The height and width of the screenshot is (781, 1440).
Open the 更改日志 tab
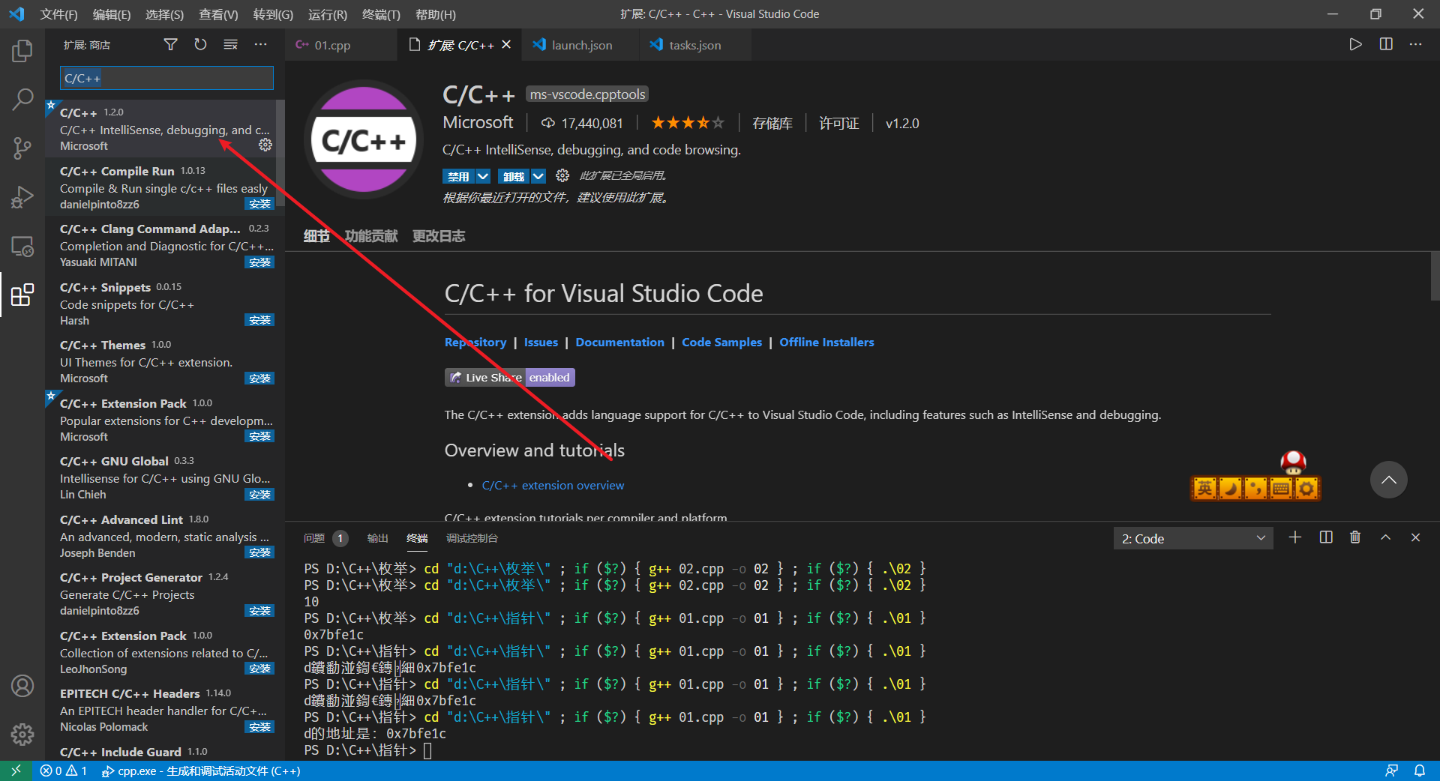(439, 236)
